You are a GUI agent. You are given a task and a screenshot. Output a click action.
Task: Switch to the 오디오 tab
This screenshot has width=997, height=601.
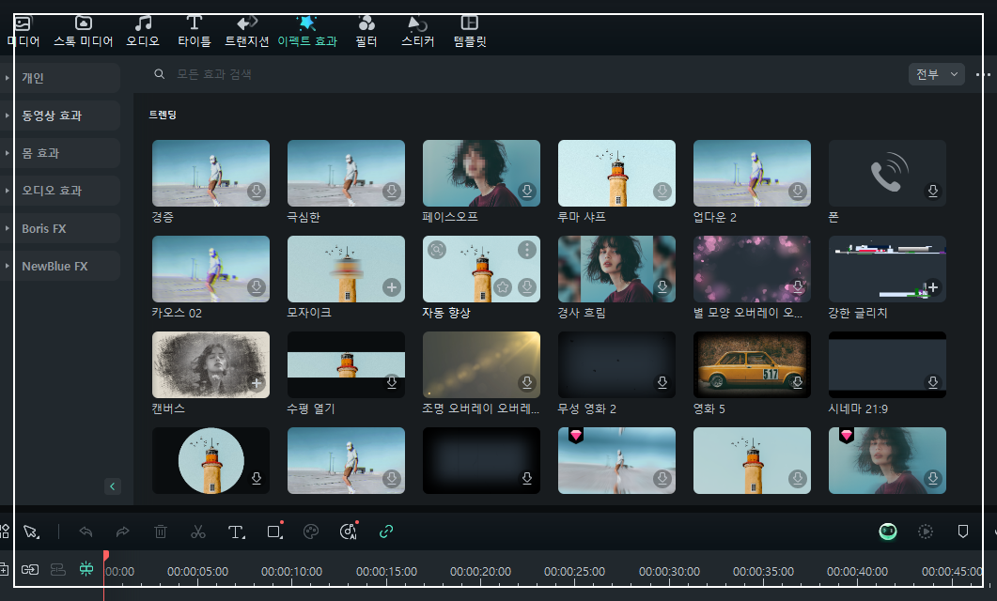[x=143, y=32]
